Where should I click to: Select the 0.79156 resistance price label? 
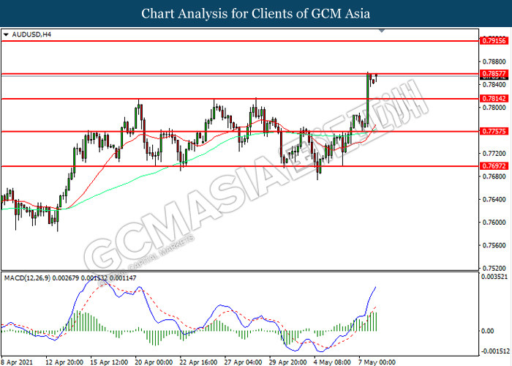494,41
